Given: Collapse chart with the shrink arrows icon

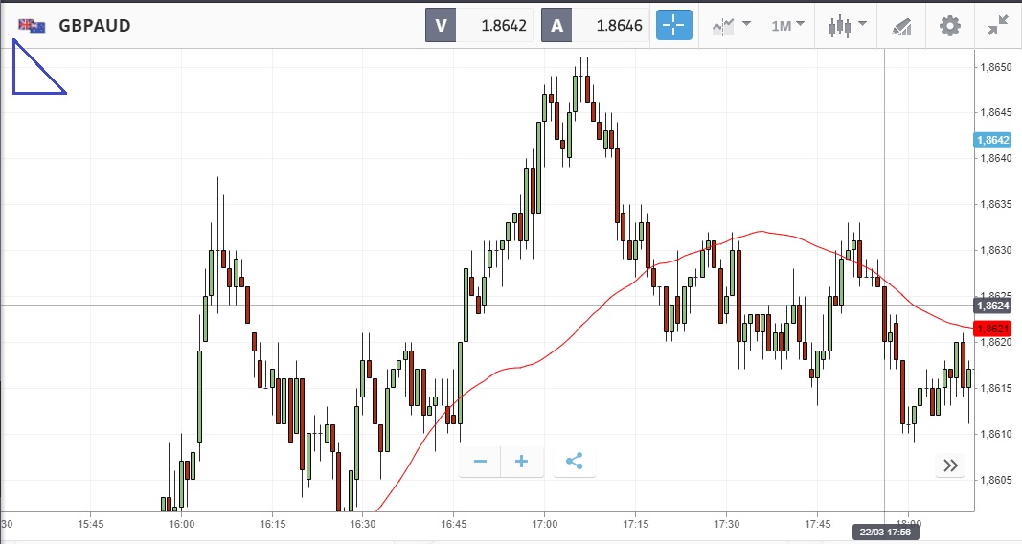Looking at the screenshot, I should point(997,25).
